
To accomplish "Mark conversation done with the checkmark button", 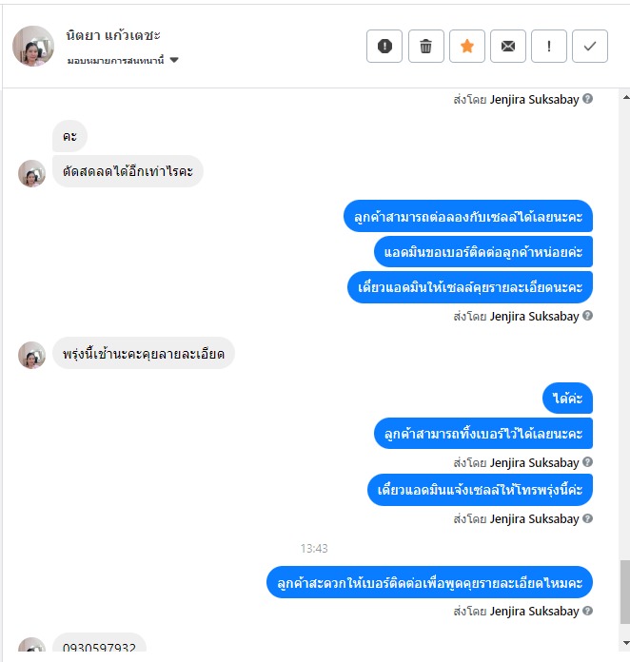I will pos(590,46).
